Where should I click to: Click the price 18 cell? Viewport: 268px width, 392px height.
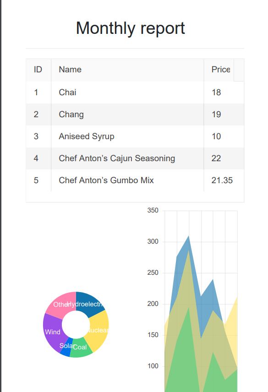224,92
